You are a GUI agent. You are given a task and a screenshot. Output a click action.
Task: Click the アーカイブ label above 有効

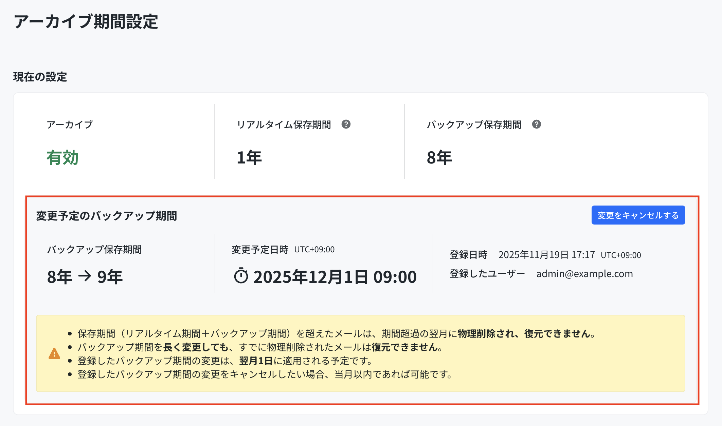point(70,124)
